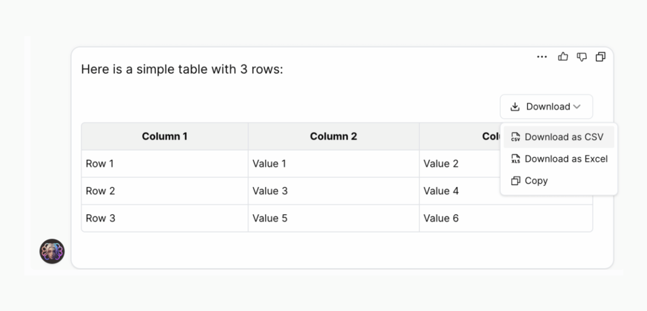Viewport: 647px width, 311px height.
Task: Choose Download as CSV
Action: point(559,137)
